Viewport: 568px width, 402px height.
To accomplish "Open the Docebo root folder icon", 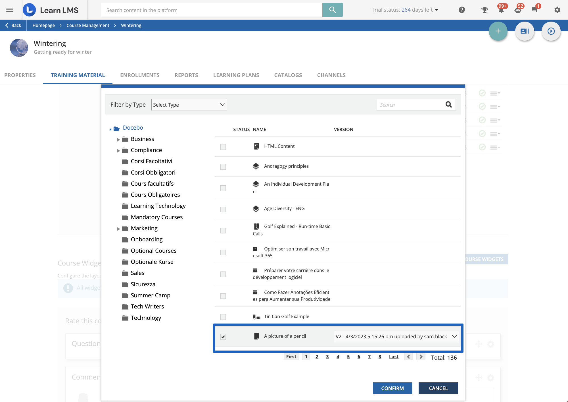I will tap(116, 129).
